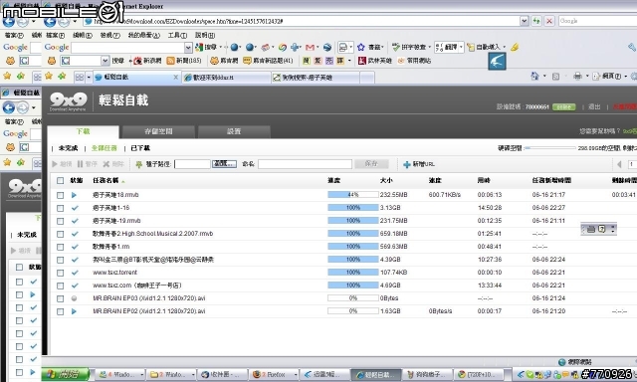Click the 退出 logout link
Screen dimensions: 637x382
pos(594,106)
